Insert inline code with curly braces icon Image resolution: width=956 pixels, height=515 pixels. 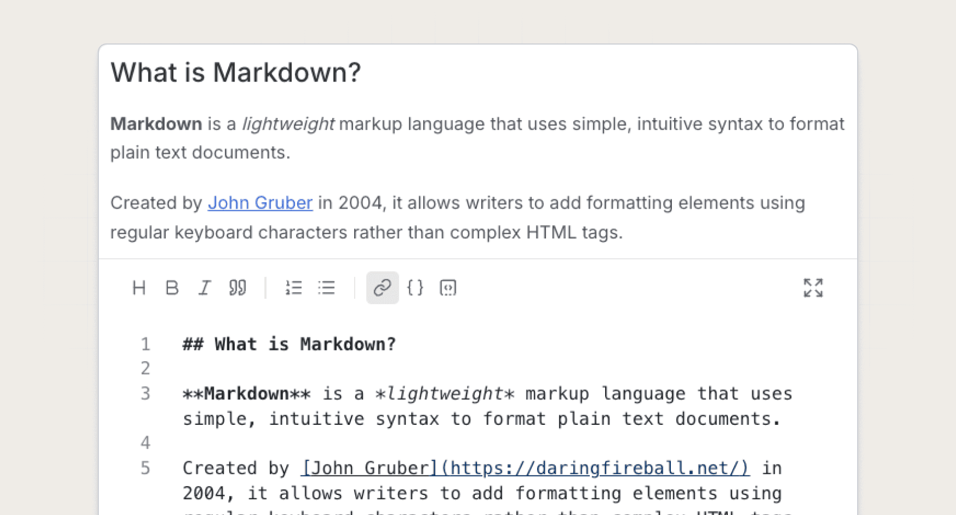[415, 288]
